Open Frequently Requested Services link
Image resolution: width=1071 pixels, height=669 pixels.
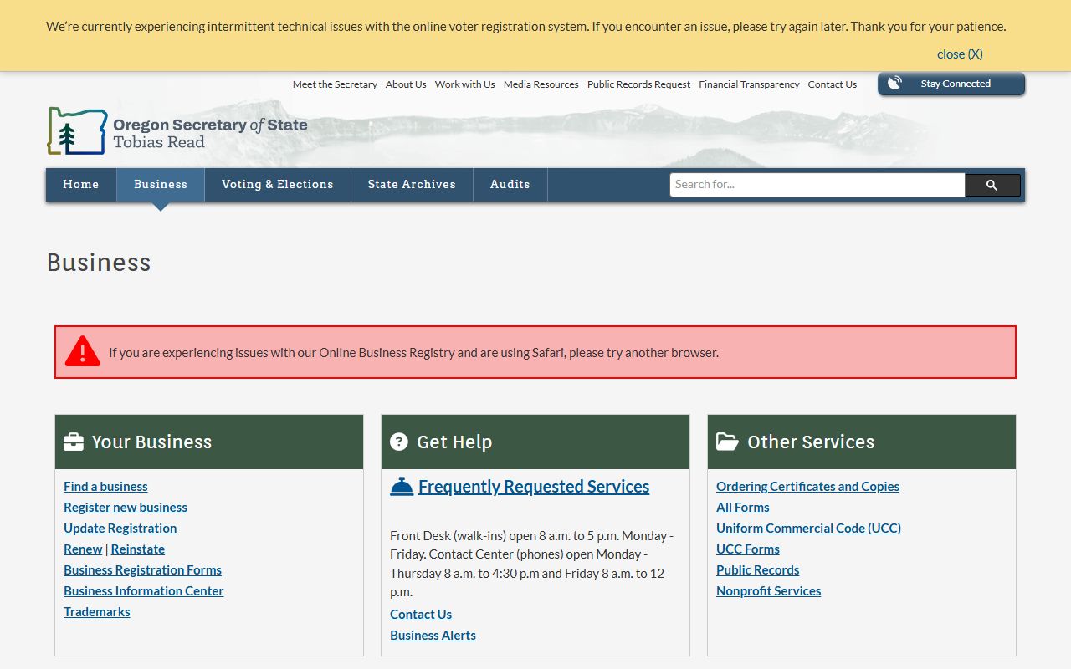[534, 487]
